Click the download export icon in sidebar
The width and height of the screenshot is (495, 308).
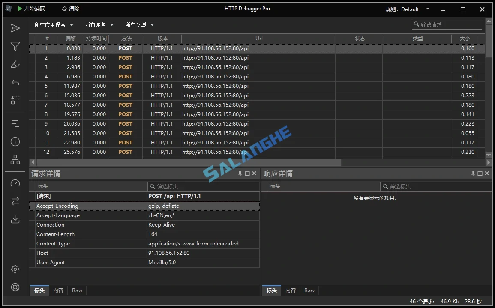[15, 219]
